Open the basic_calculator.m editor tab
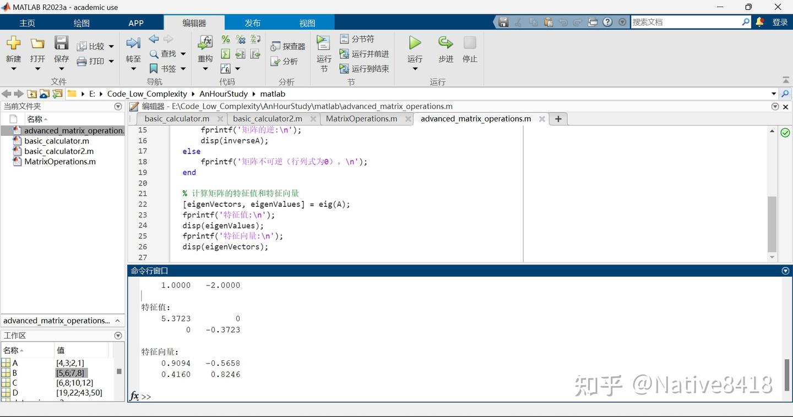 pyautogui.click(x=177, y=119)
